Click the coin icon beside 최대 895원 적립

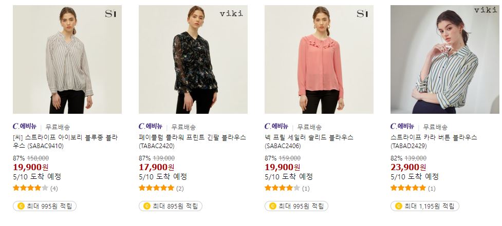point(146,206)
